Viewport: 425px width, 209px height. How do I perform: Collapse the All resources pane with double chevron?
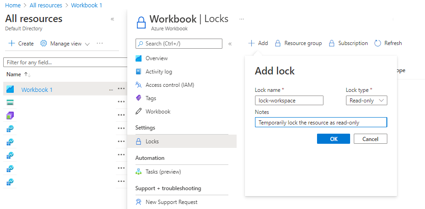click(112, 19)
